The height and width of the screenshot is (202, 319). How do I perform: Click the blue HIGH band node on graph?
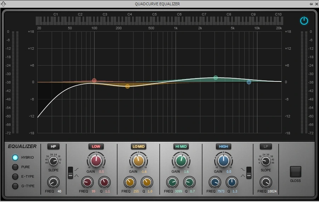click(x=249, y=82)
